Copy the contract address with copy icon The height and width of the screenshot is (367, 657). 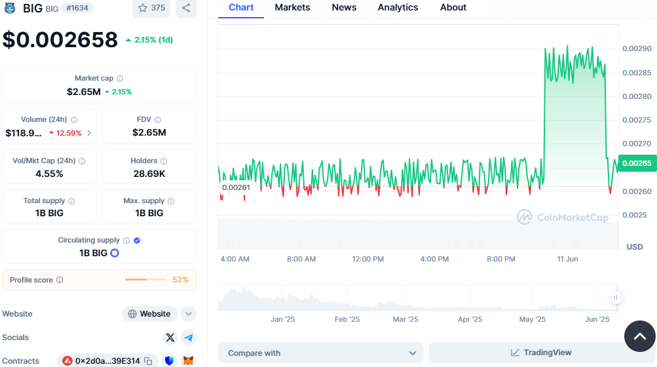[149, 360]
